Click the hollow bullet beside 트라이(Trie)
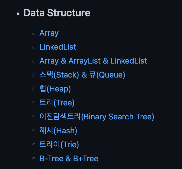This screenshot has width=182, height=169. coord(34,145)
